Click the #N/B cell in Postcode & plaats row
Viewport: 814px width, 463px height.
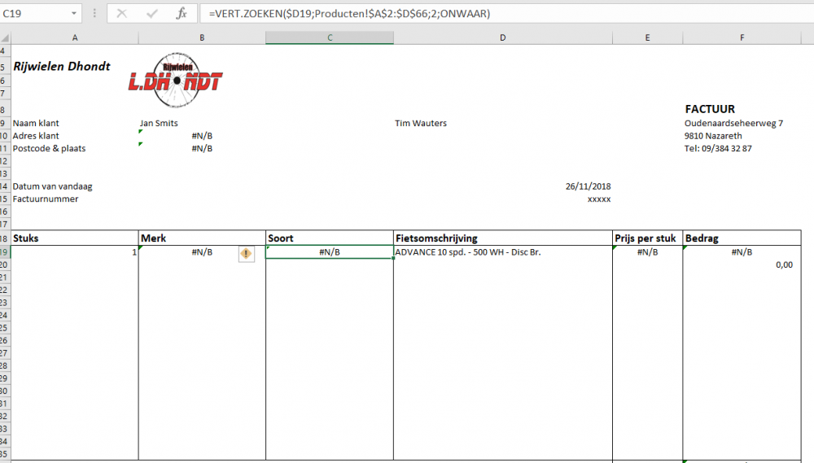click(202, 148)
